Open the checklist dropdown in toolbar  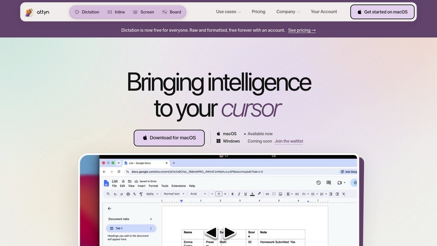[306, 194]
